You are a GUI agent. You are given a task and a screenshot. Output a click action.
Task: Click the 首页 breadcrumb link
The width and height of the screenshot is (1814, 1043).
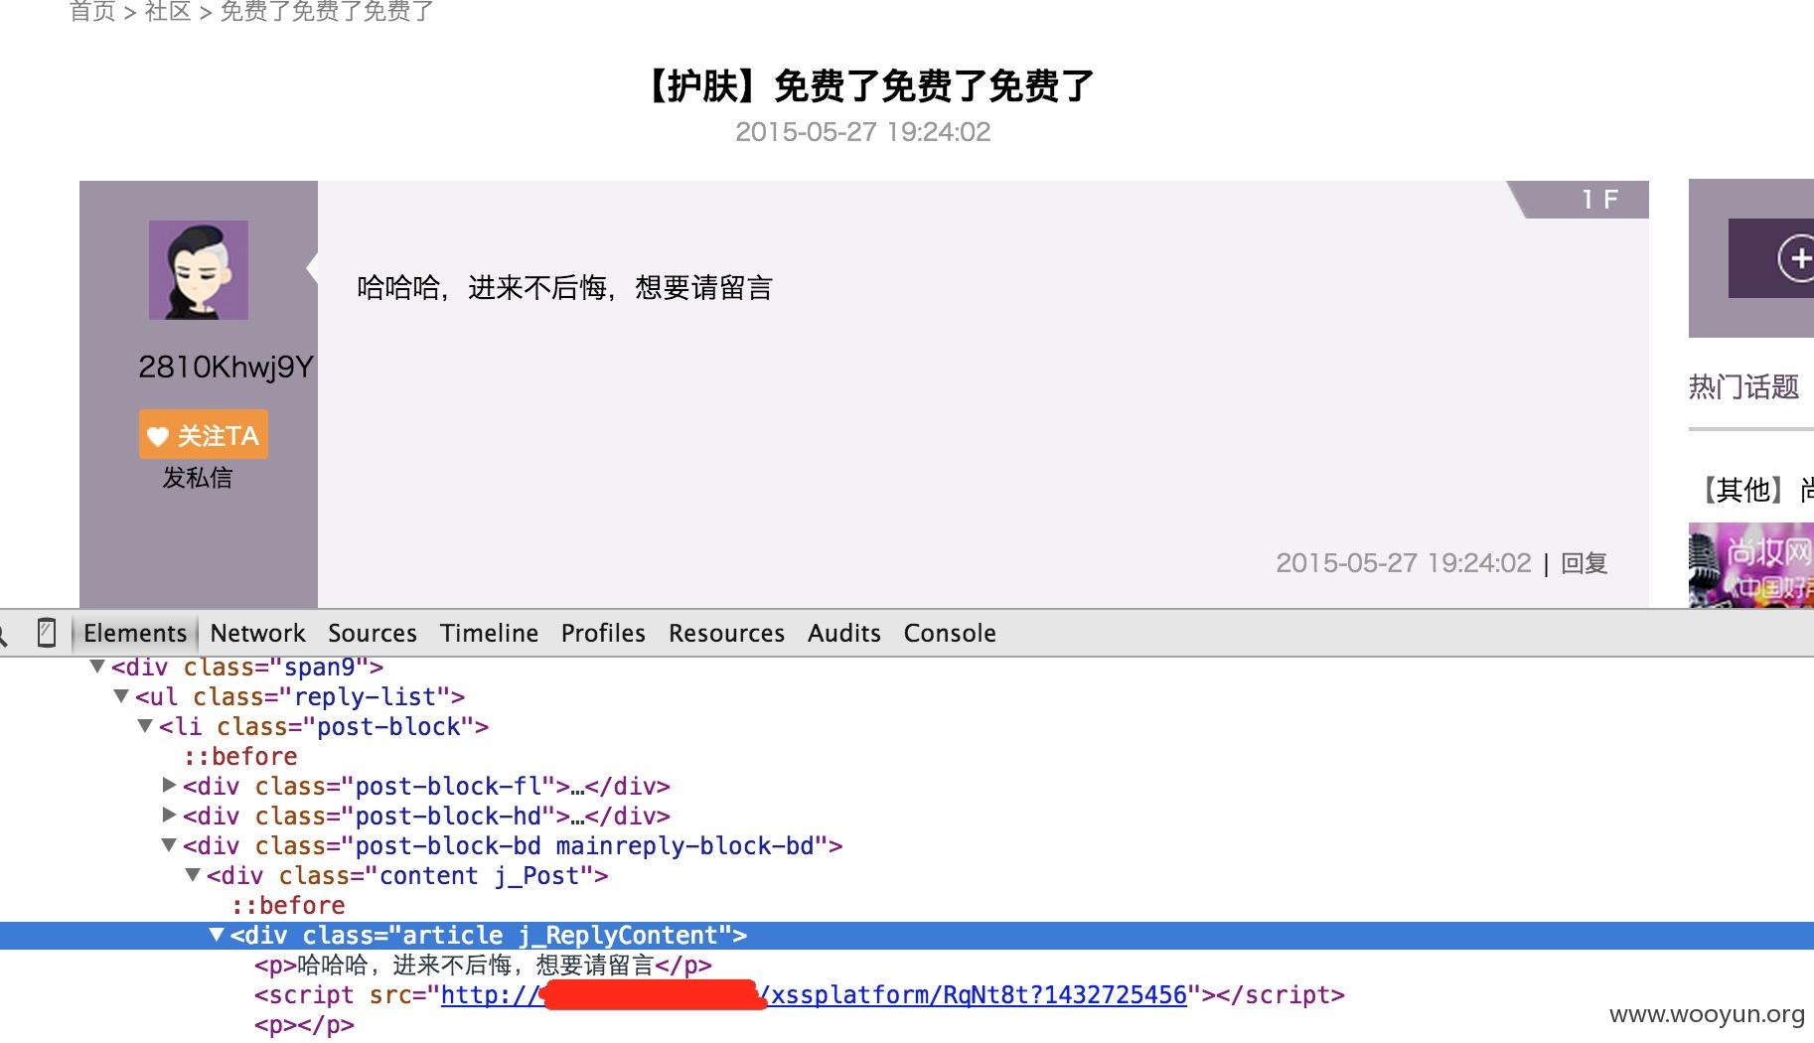92,11
